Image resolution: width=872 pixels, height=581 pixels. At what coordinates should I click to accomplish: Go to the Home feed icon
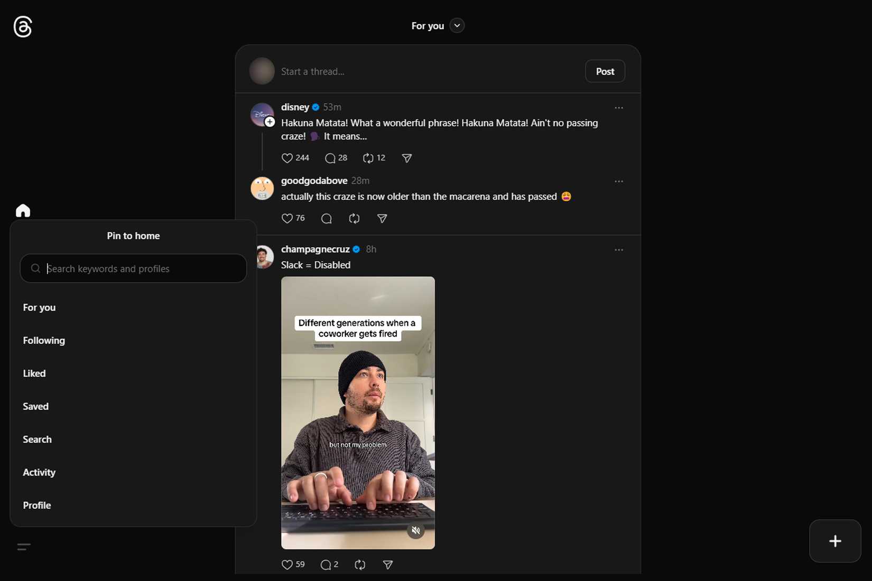click(23, 211)
